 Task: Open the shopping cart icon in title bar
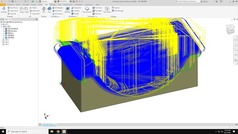click(217, 1)
